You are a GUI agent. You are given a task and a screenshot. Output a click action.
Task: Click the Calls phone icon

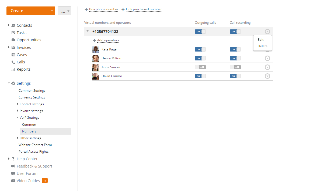tap(13, 62)
